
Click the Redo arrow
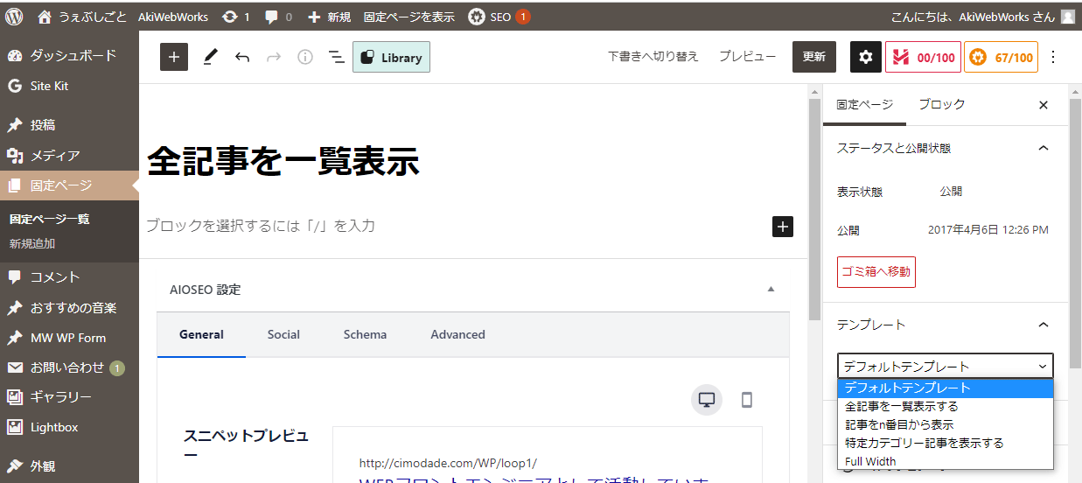[x=274, y=57]
